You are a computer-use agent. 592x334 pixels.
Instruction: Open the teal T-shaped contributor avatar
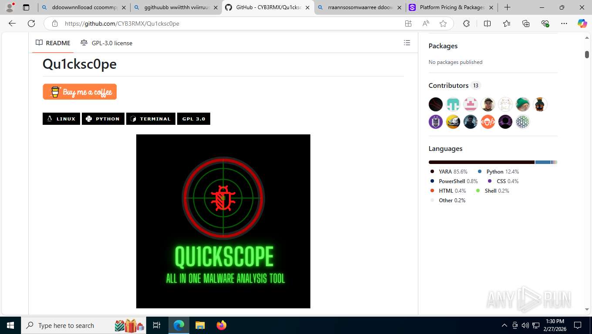pos(453,104)
